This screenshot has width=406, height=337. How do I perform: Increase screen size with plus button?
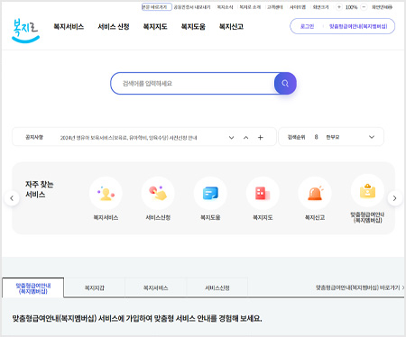pyautogui.click(x=339, y=7)
